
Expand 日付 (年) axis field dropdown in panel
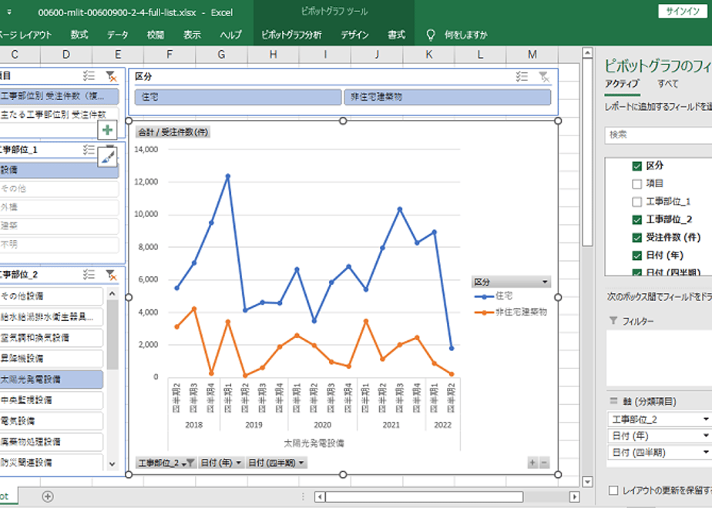coord(706,436)
